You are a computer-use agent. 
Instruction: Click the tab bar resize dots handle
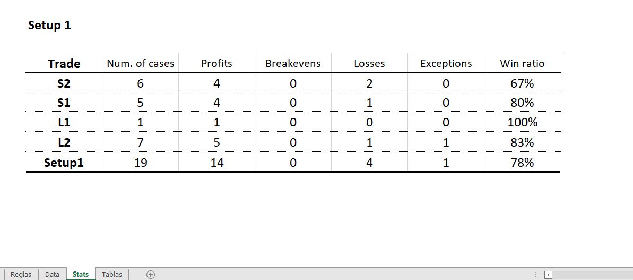(x=536, y=275)
